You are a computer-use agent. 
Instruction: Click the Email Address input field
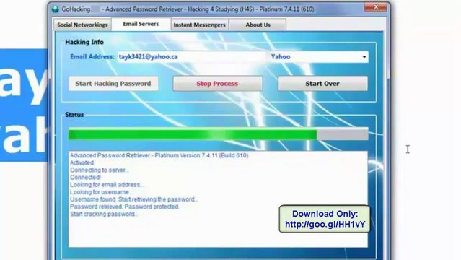[191, 57]
